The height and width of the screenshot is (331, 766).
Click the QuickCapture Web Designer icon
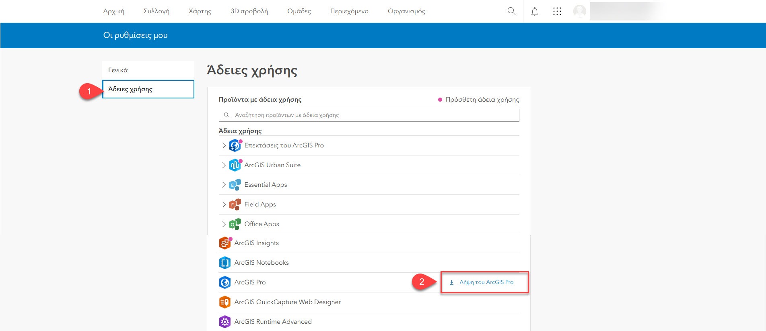click(225, 302)
